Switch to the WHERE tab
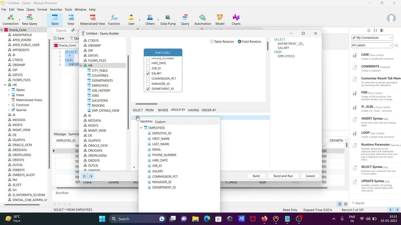 (163, 110)
